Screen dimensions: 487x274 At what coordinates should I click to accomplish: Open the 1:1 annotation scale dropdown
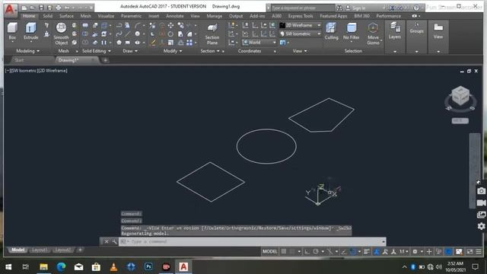[x=404, y=252]
